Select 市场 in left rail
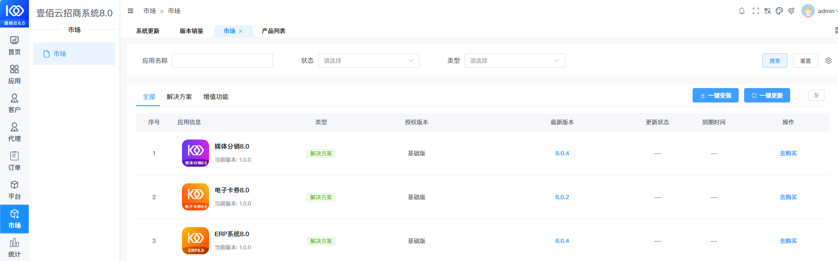This screenshot has width=838, height=261. (14, 219)
